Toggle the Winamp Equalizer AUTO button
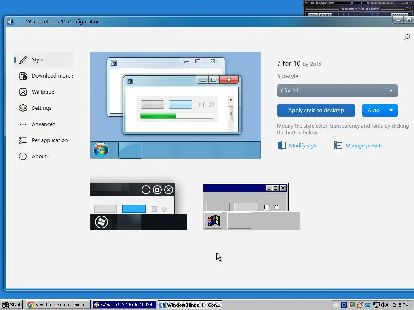This screenshot has height=310, width=414. pyautogui.click(x=325, y=15)
